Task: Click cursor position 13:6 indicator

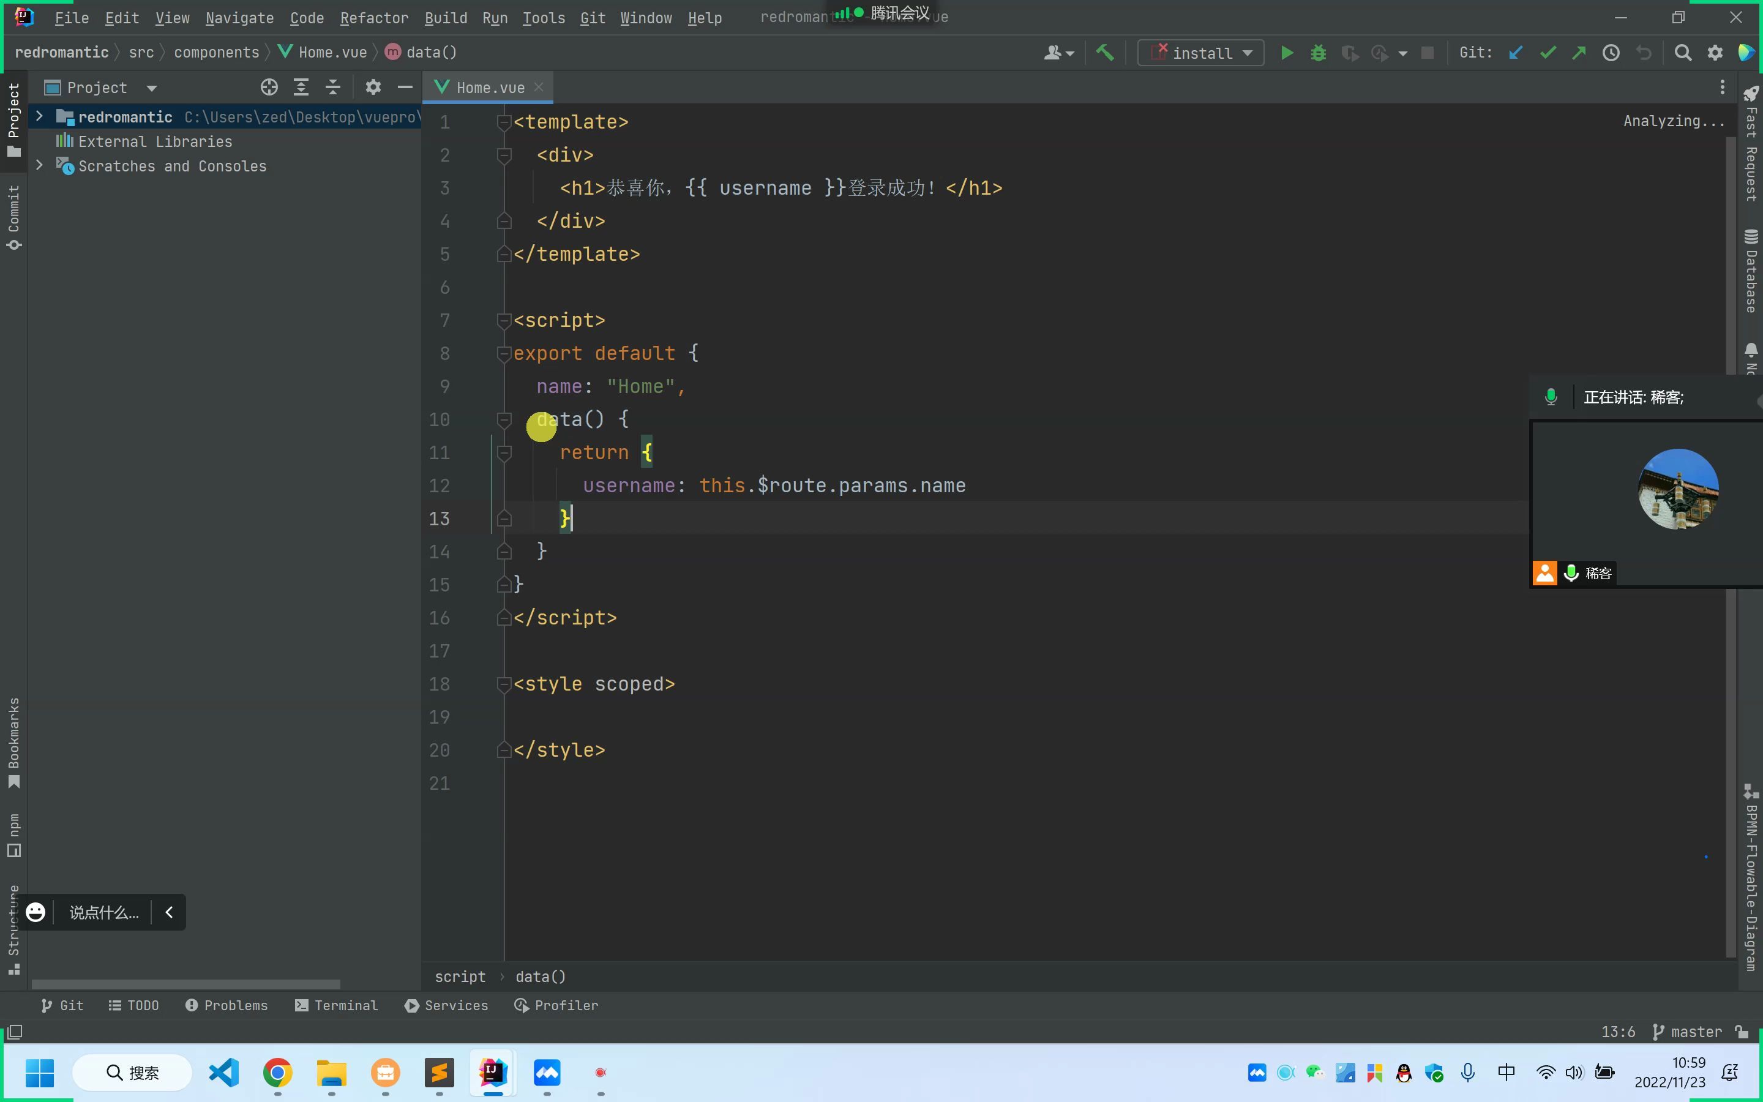Action: 1618,1032
